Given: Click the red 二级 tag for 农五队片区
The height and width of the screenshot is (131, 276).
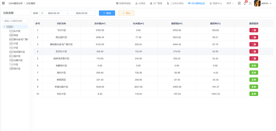Looking at the screenshot, I should 254,52.
